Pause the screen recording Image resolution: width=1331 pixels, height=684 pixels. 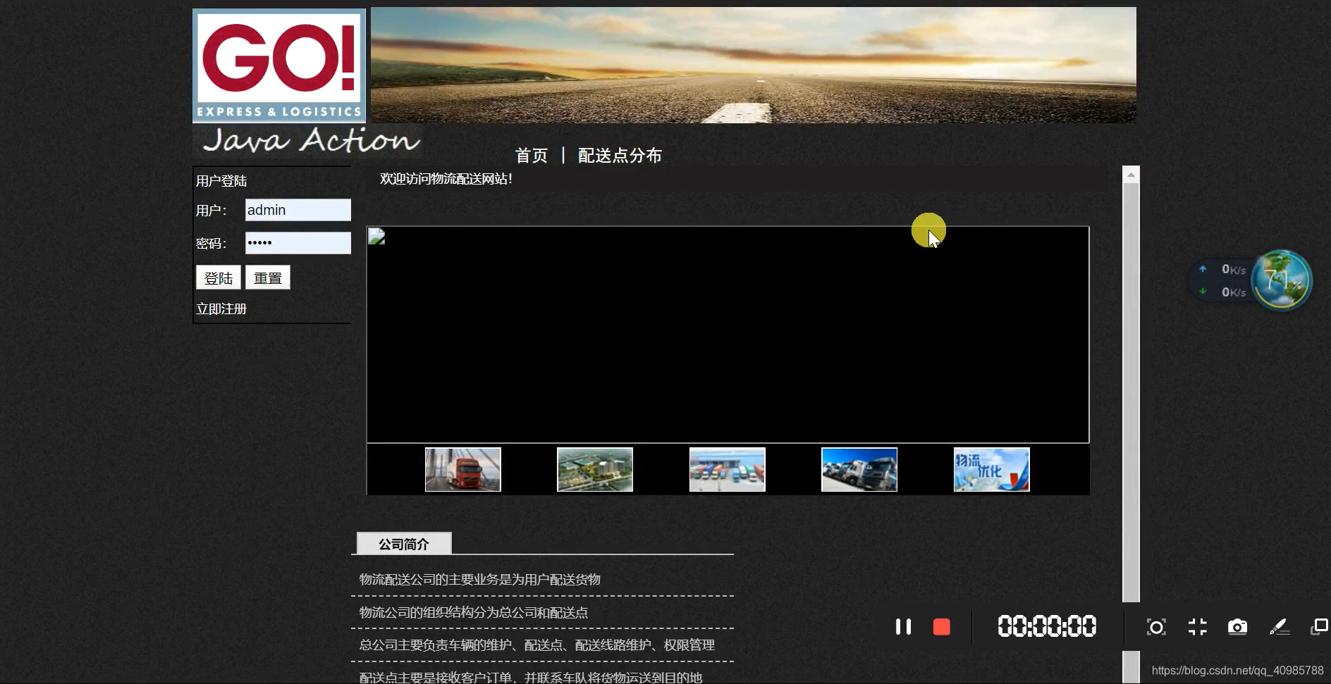903,626
